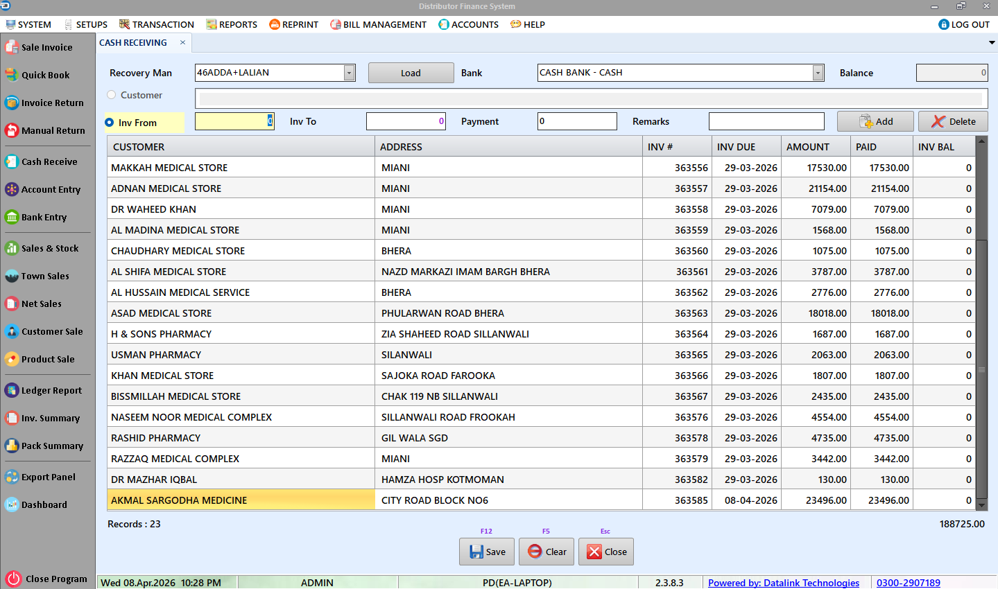This screenshot has width=998, height=589.
Task: Open the HELP menu
Action: click(528, 24)
